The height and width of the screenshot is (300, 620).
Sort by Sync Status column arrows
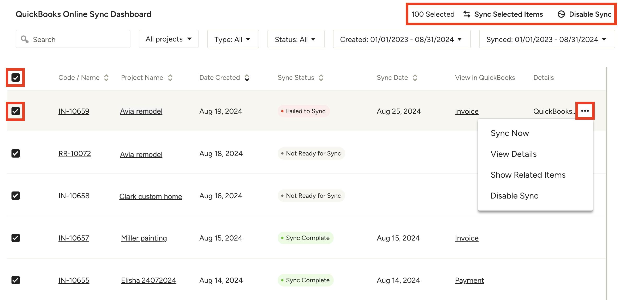click(x=321, y=78)
